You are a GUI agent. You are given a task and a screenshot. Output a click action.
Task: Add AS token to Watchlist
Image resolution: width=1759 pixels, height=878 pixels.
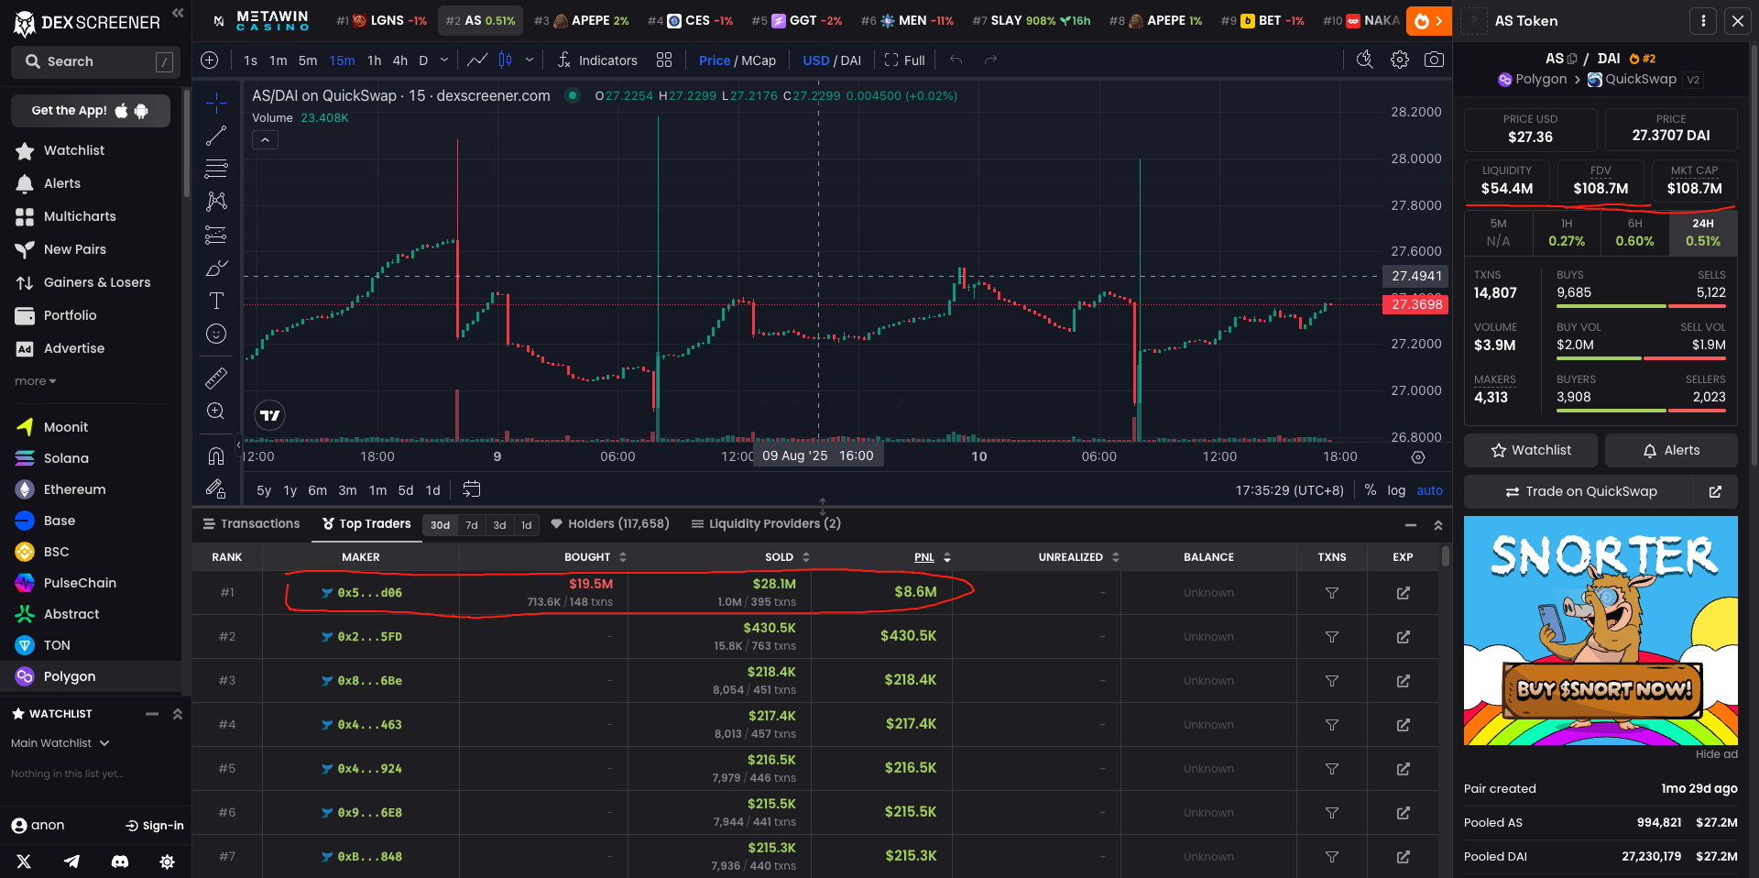(1530, 450)
